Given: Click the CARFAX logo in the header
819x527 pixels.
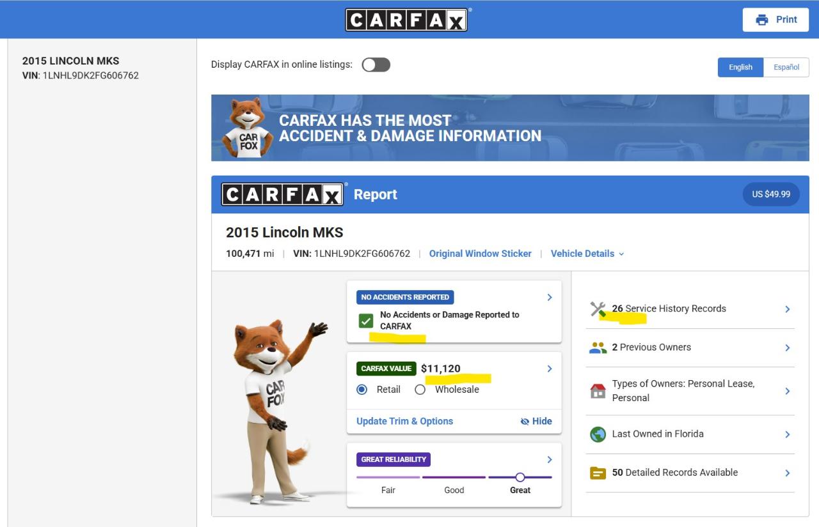Looking at the screenshot, I should 406,19.
